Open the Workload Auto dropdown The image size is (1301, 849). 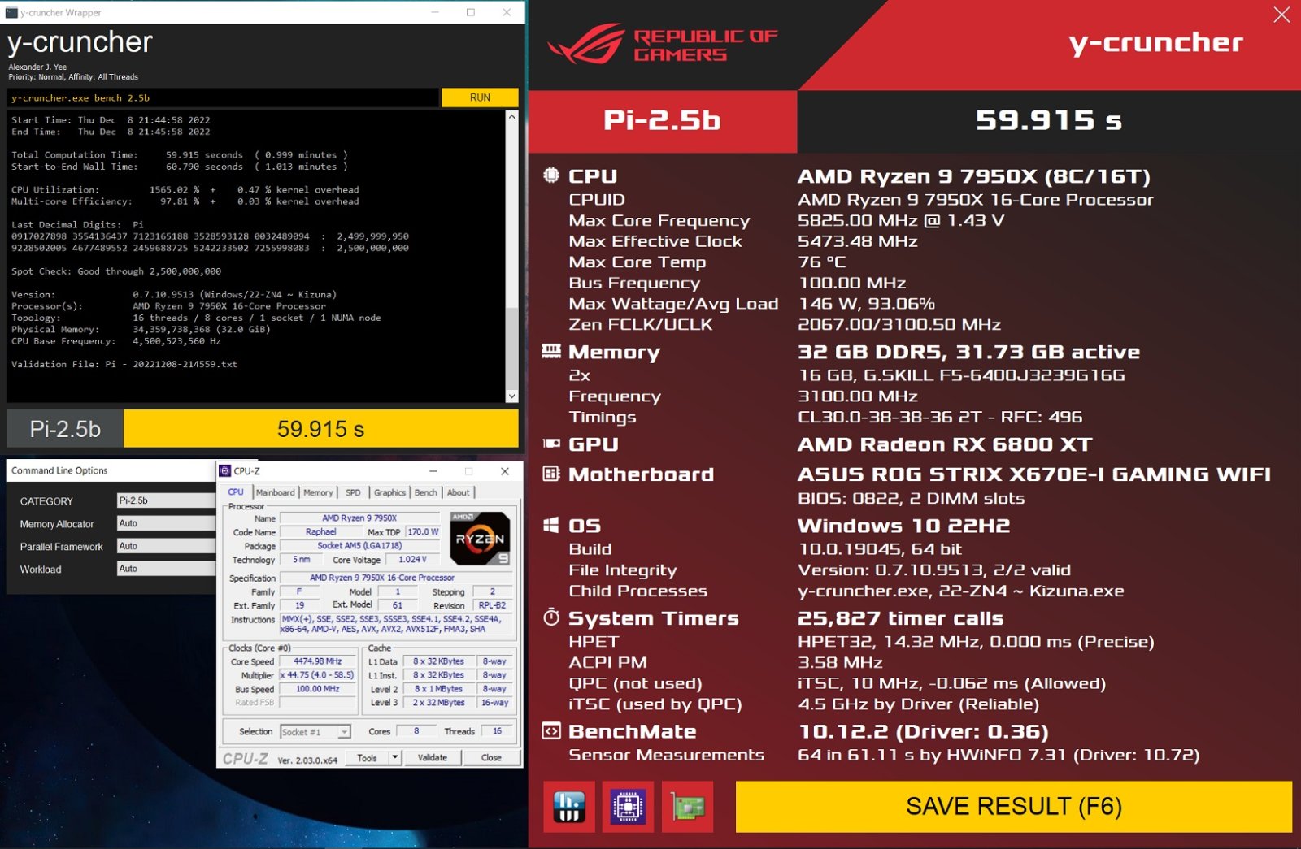point(166,569)
